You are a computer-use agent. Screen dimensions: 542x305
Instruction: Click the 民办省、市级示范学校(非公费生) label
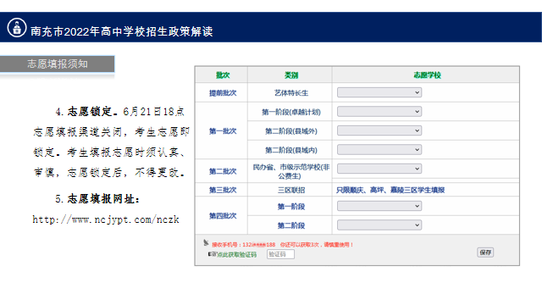[291, 171]
